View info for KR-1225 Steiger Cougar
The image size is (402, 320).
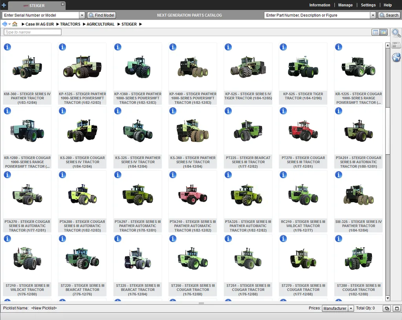click(339, 47)
